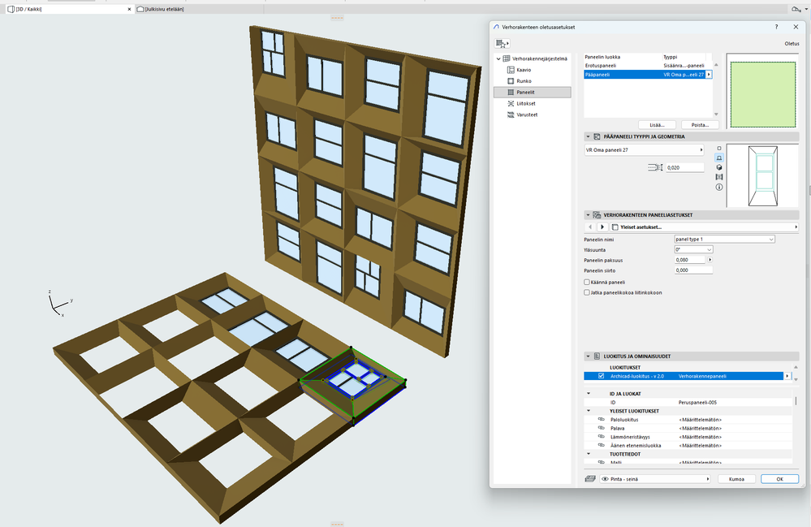Viewport: 811px width, 527px height.
Task: Click link icon next to Paloluokitus
Action: pos(602,419)
